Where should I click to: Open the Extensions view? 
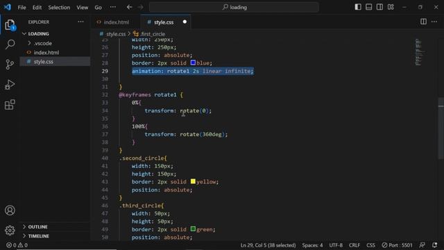coord(10,105)
